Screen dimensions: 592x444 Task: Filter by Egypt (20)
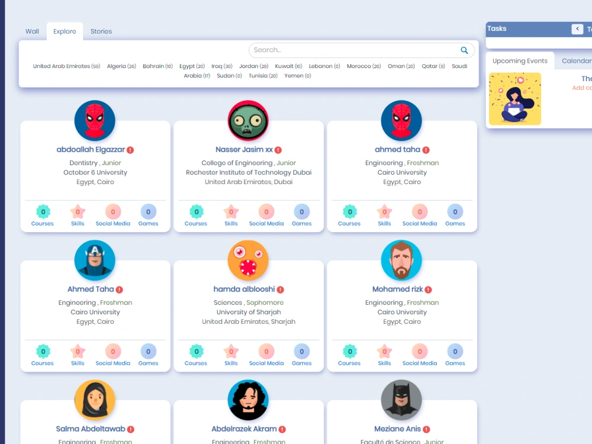[192, 66]
